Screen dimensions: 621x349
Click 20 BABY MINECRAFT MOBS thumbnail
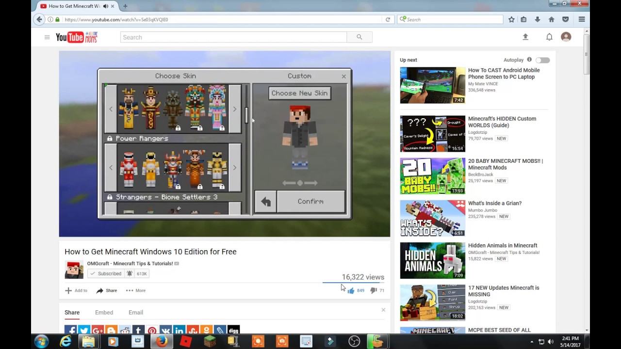pos(432,176)
